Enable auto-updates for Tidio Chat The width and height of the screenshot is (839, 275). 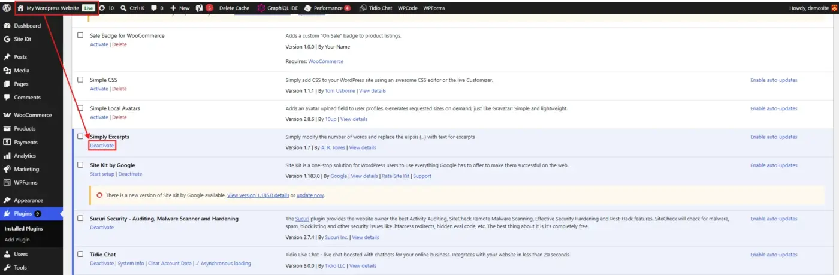[774, 254]
